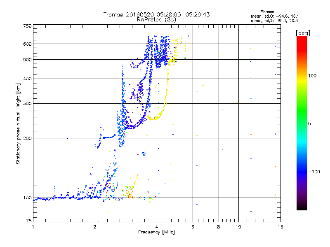Click the 'mean, sd,X: 90.1, 20.3' statistic
330x247 pixels.
274,21
